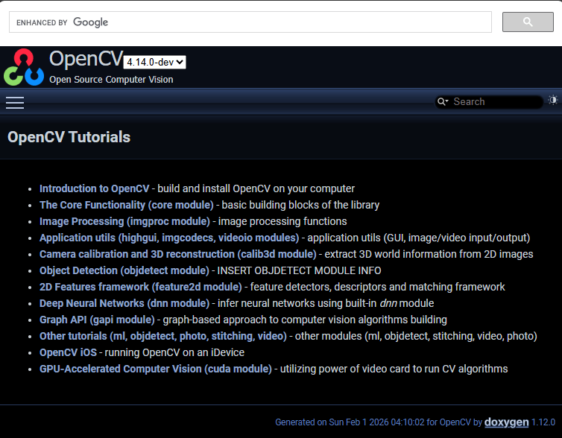The width and height of the screenshot is (562, 438).
Task: Click the Doxygen search magnifier icon
Action: pyautogui.click(x=443, y=102)
